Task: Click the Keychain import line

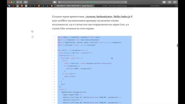Action: [x=79, y=40]
